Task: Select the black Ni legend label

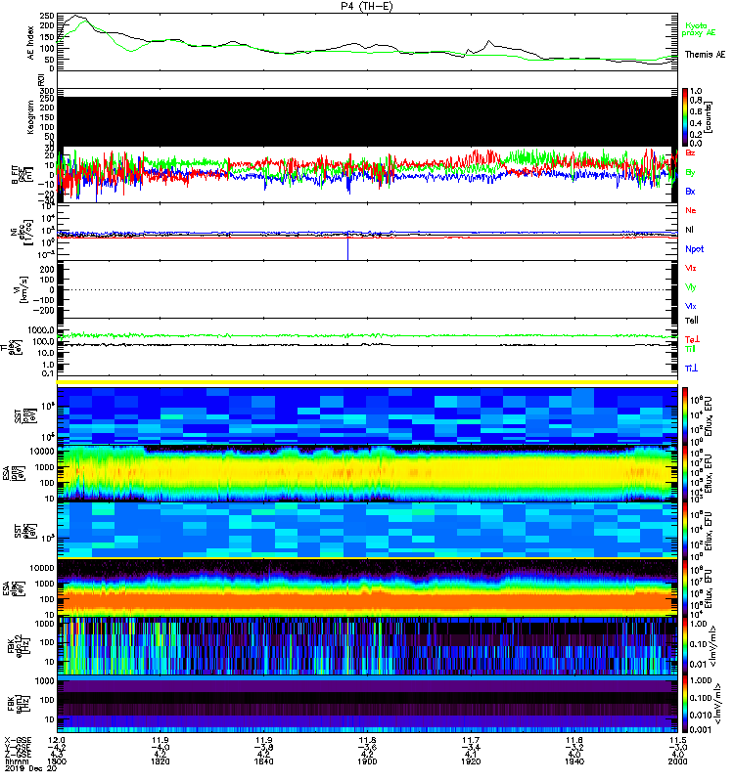Action: coord(689,230)
